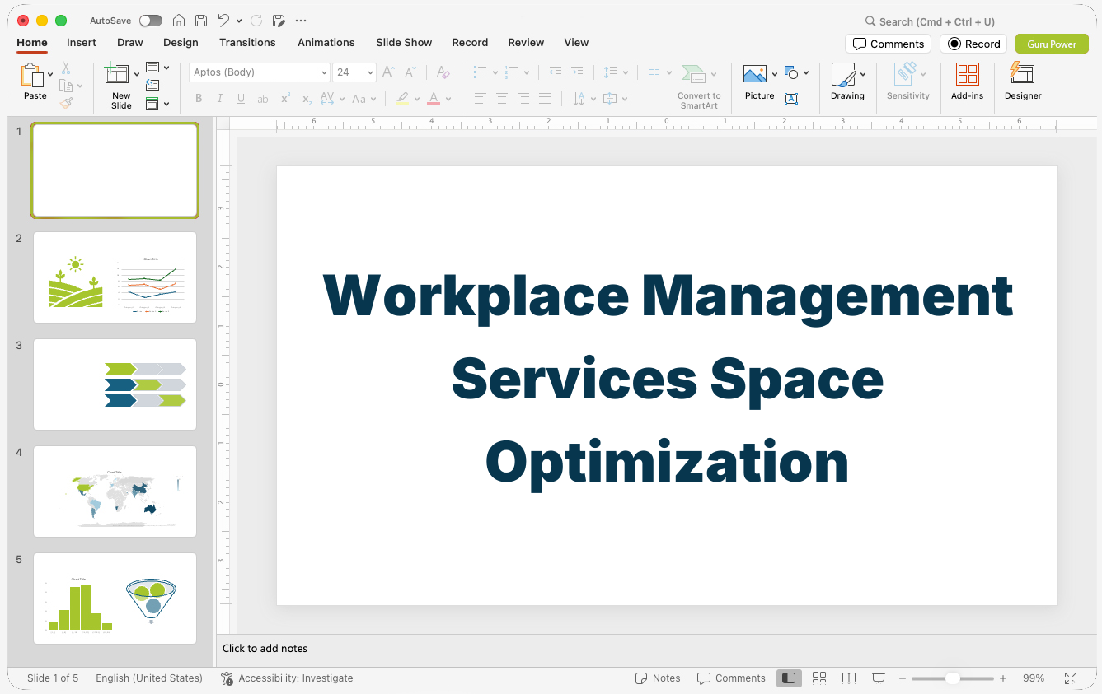Click the Decrease Font Size icon
Image resolution: width=1102 pixels, height=694 pixels.
click(410, 72)
